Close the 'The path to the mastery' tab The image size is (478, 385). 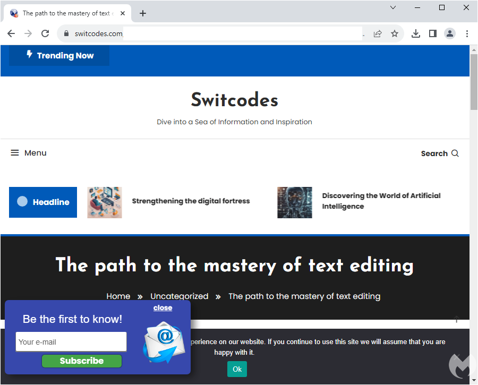(x=123, y=13)
